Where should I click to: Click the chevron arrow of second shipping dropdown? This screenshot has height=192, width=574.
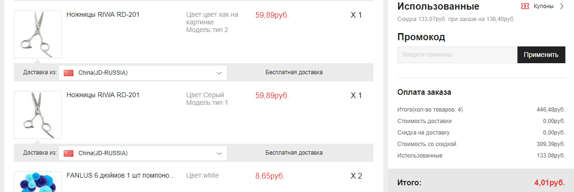(x=219, y=153)
